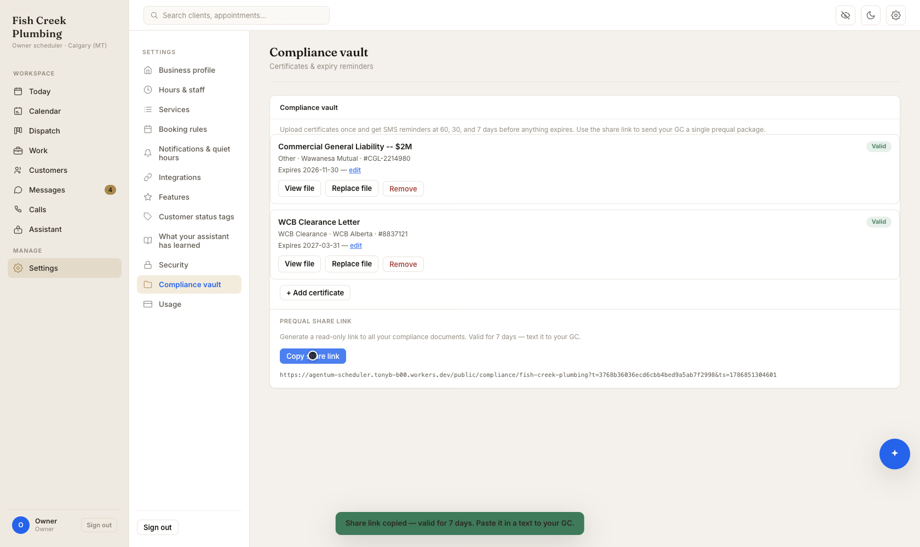Select Hours & staff settings
The width and height of the screenshot is (920, 547).
tap(189, 90)
